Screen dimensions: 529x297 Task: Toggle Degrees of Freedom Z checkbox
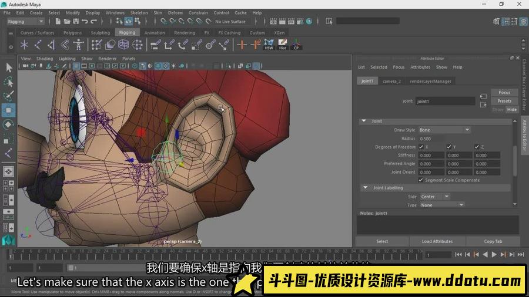click(477, 147)
